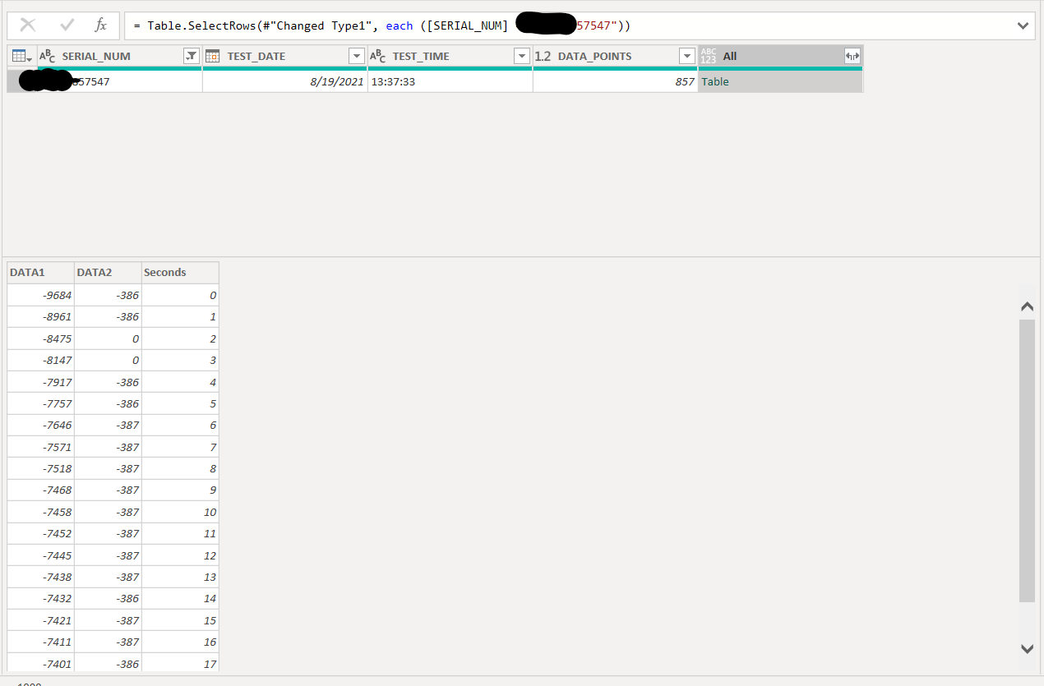Screen dimensions: 1044x686
Task: Click the row selector of the 57547 row
Action: [x=22, y=81]
